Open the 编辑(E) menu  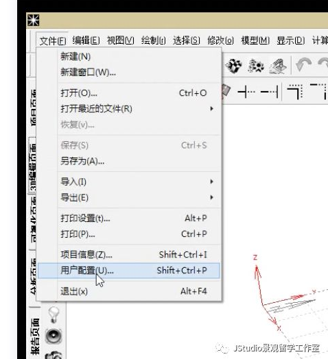click(86, 40)
